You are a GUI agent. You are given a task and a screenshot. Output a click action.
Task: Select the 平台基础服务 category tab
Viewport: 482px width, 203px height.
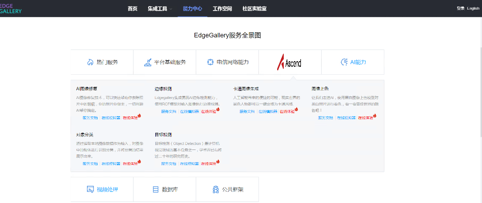point(165,62)
